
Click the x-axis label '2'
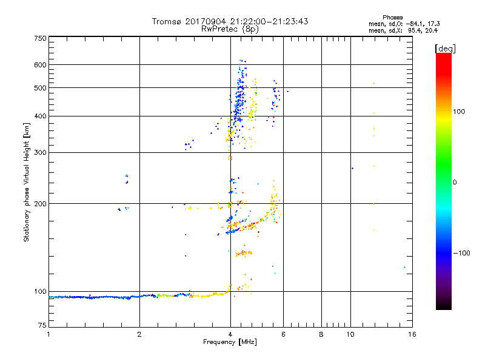(x=139, y=334)
